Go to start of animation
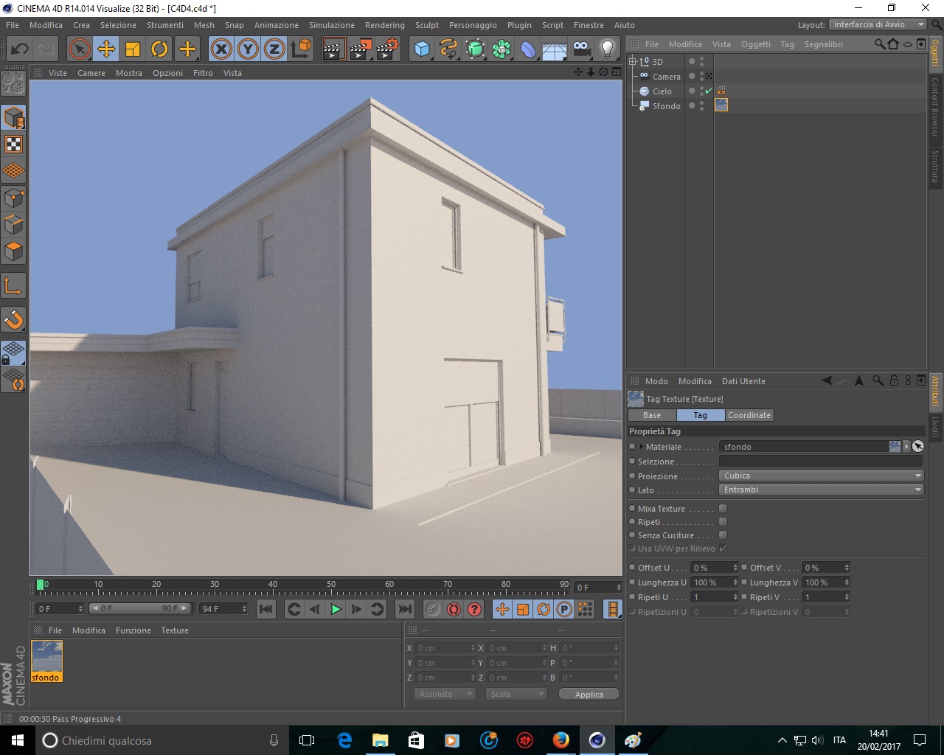Screen dimensions: 944x755 point(266,609)
